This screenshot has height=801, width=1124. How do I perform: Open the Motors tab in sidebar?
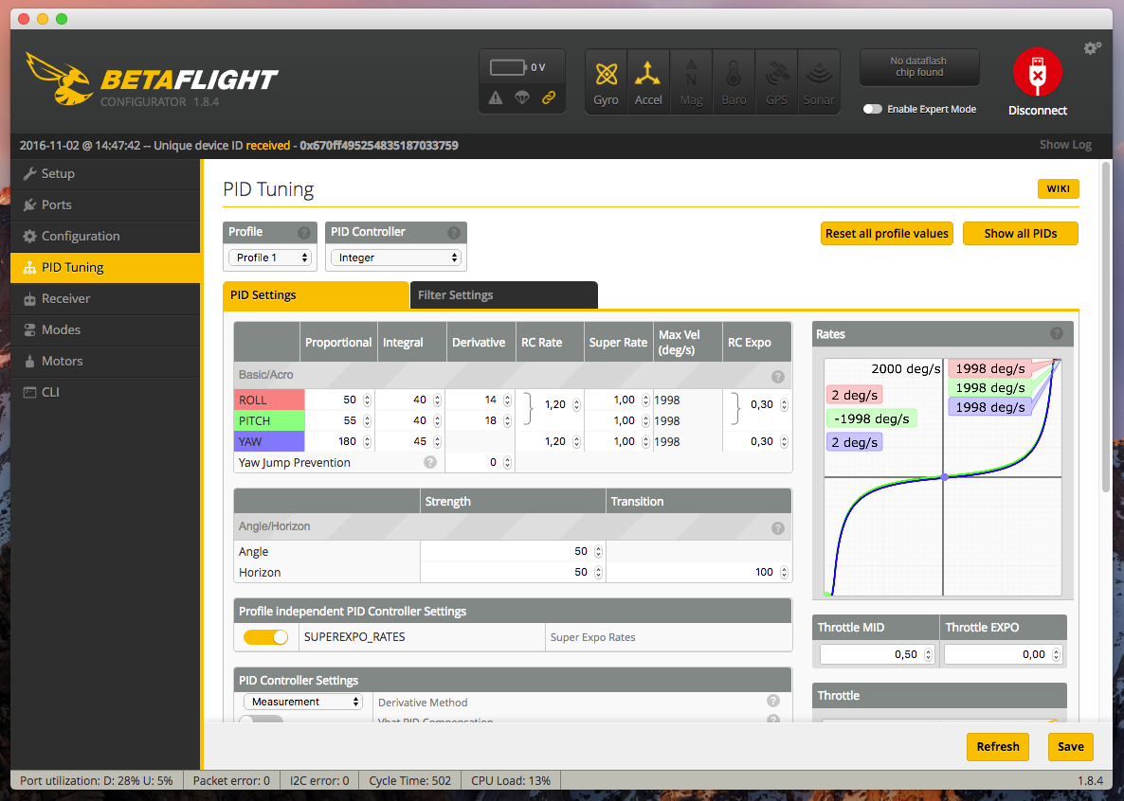click(x=105, y=361)
